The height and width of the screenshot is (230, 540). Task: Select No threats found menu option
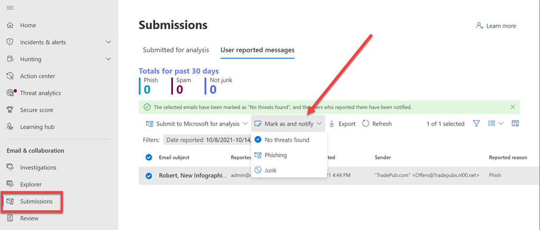pos(286,140)
